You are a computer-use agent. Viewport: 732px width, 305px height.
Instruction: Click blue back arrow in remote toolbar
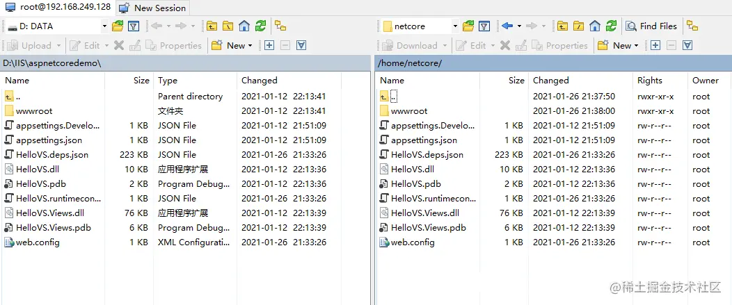(507, 26)
